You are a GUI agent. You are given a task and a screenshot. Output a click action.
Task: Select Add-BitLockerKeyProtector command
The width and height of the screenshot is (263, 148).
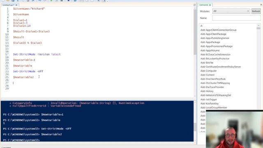215,58
